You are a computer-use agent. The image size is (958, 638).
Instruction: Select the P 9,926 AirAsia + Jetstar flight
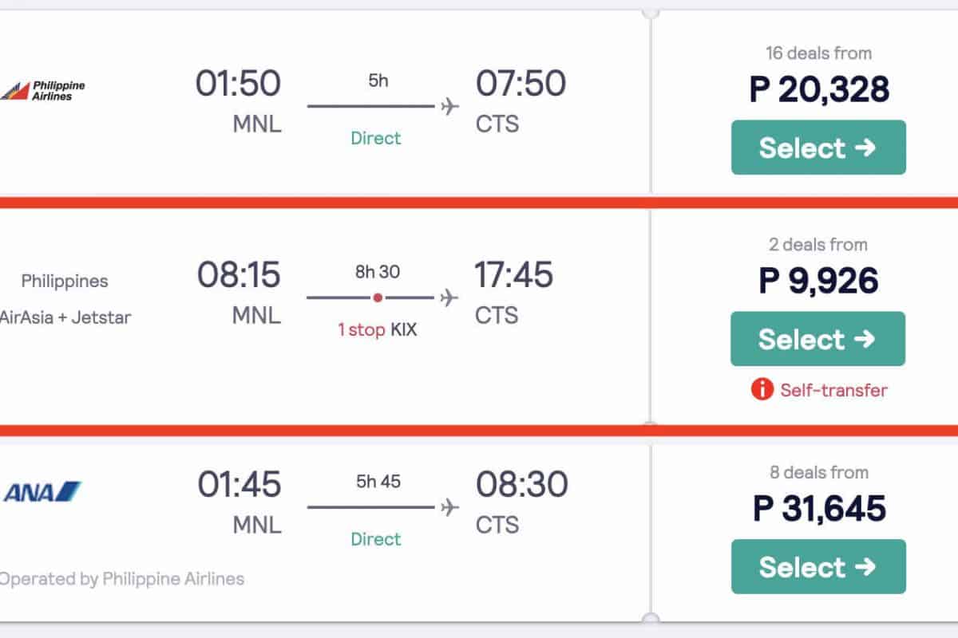coord(818,339)
